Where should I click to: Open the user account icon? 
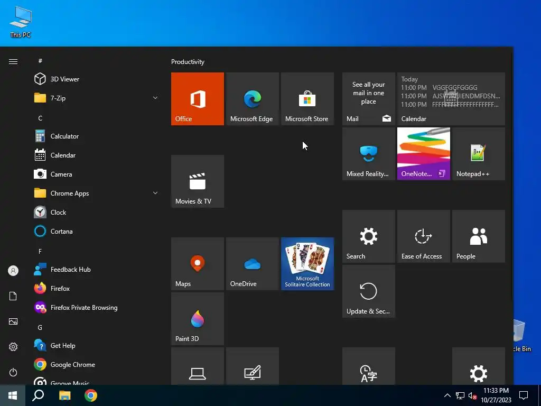tap(13, 271)
